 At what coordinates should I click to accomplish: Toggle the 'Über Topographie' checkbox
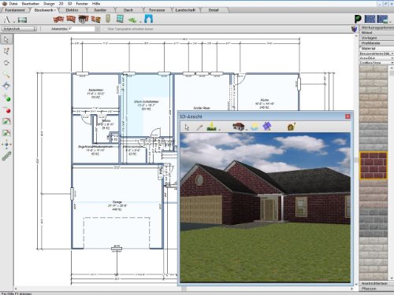(x=105, y=29)
